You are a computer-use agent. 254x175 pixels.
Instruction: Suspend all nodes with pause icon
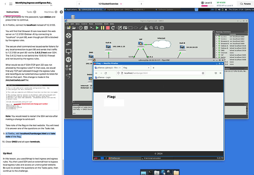pos(103,28)
